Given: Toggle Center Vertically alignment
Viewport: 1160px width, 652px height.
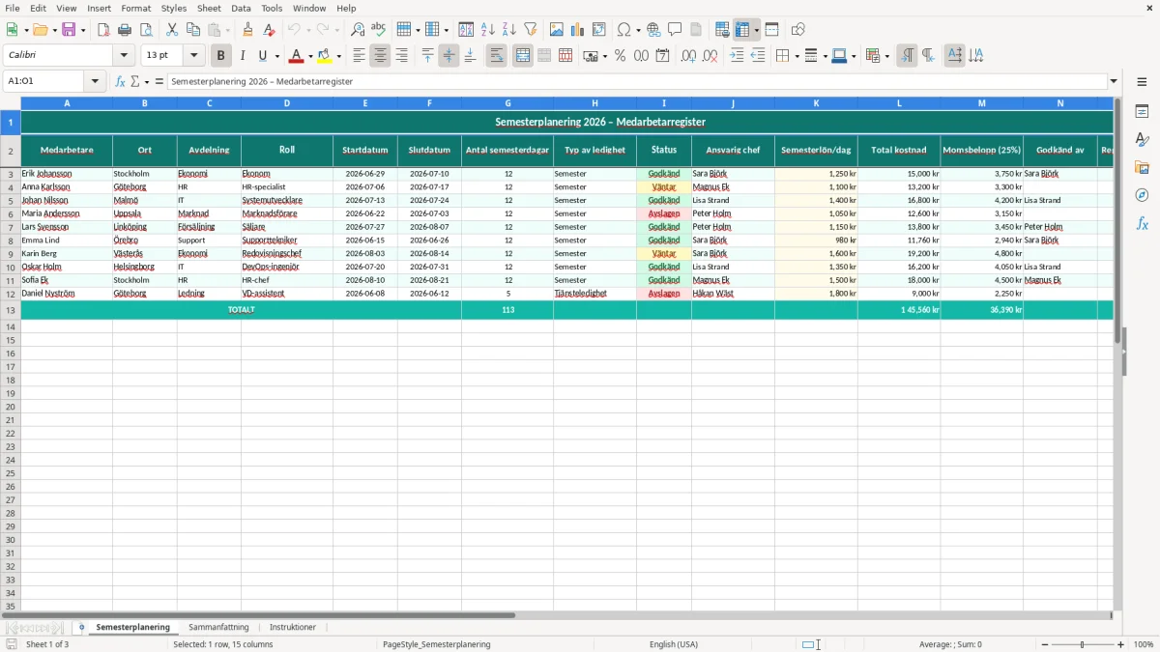Looking at the screenshot, I should [x=449, y=56].
